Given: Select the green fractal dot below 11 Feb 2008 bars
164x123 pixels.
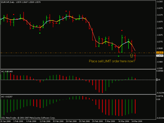Looking at the screenshot, I should [40, 33].
